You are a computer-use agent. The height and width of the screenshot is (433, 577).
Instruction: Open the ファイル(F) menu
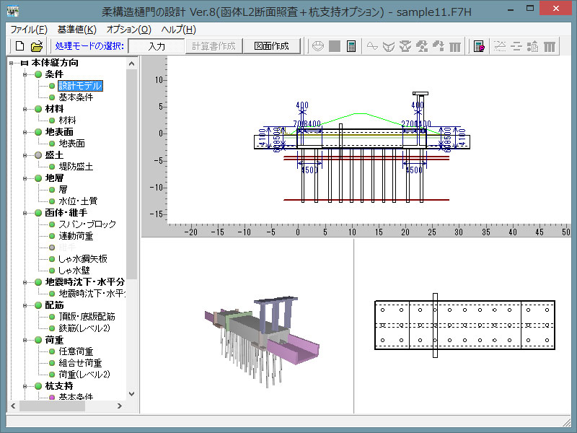[29, 30]
